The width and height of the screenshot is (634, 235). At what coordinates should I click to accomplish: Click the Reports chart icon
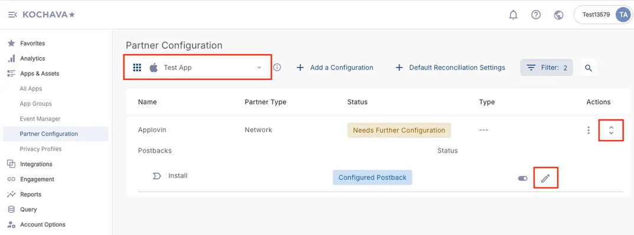coord(11,194)
